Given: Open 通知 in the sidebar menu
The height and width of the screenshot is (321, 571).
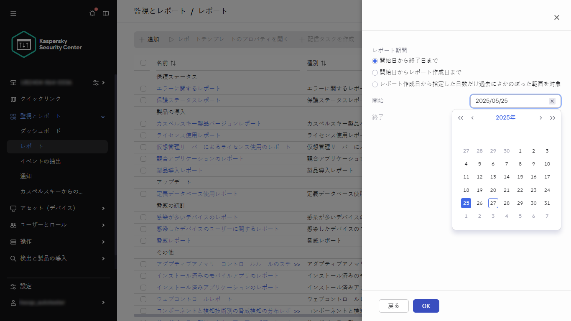Looking at the screenshot, I should (25, 176).
